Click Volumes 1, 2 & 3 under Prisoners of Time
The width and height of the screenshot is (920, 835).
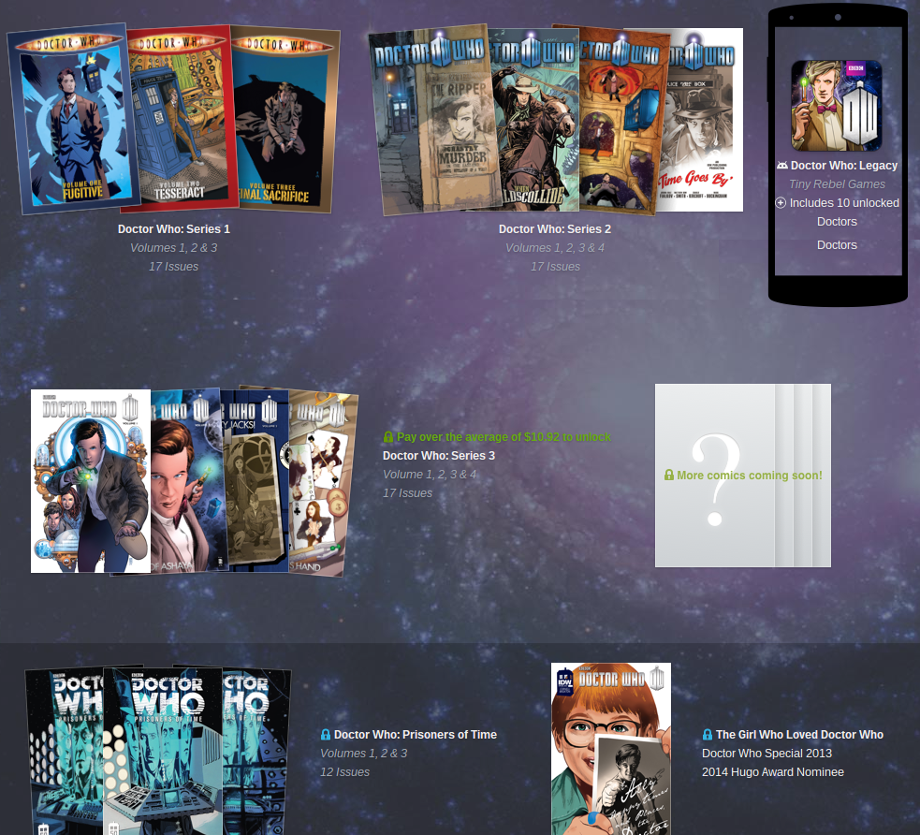click(364, 754)
